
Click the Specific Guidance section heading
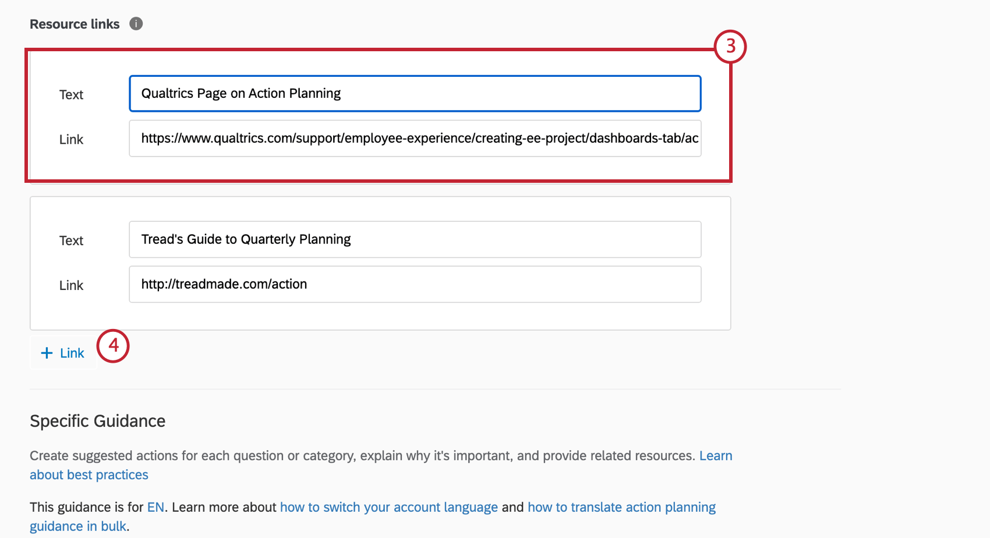tap(98, 421)
